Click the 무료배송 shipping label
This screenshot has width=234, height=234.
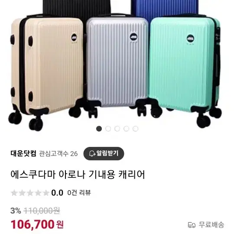pyautogui.click(x=211, y=225)
